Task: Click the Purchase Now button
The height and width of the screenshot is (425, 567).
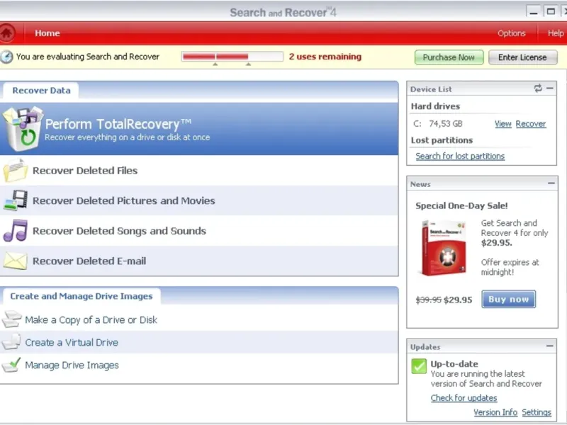Action: [x=449, y=57]
